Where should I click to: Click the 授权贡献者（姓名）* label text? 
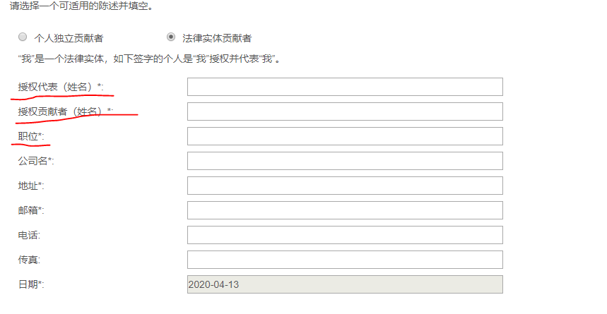65,111
